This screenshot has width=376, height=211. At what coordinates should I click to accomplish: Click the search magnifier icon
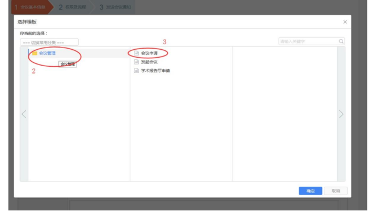[341, 41]
